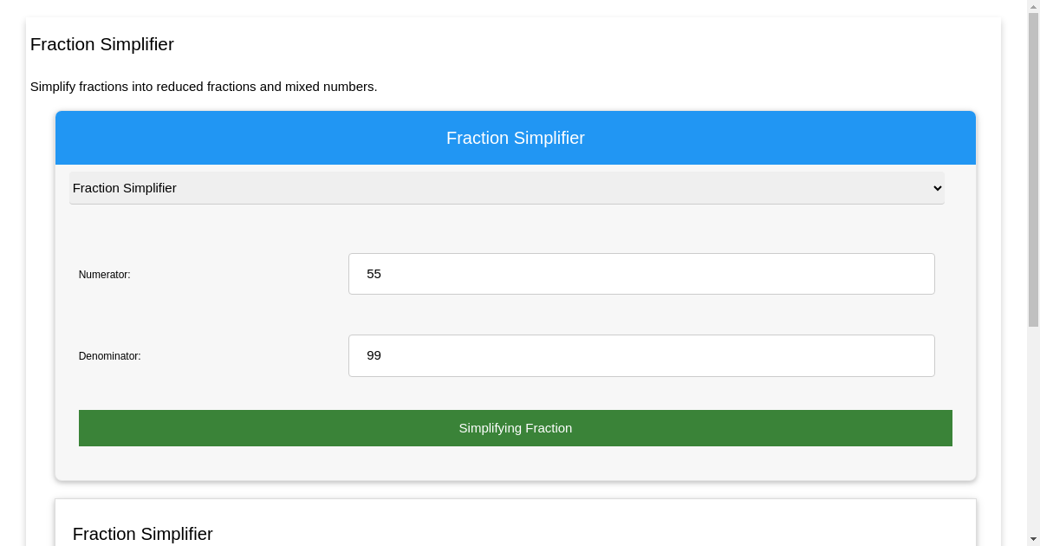Viewport: 1040px width, 546px height.
Task: Select the Numerator label text
Action: [104, 274]
